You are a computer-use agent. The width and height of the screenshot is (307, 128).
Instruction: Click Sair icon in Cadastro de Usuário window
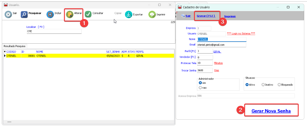182,16
